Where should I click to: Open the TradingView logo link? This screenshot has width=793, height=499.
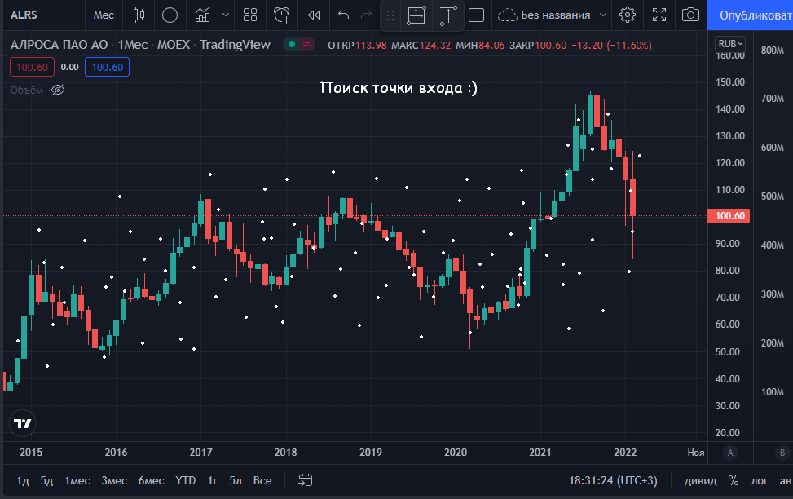22,423
